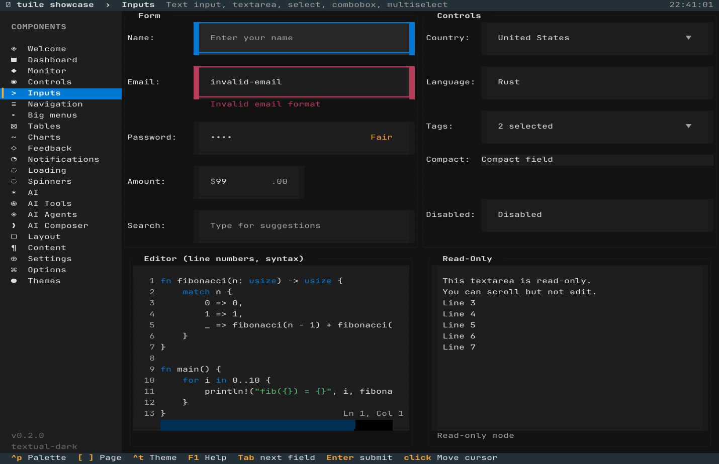The image size is (719, 464).
Task: Click Page shortcut in footer
Action: [x=100, y=457]
